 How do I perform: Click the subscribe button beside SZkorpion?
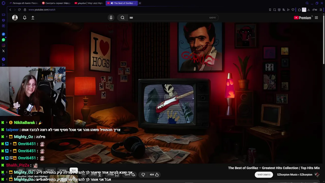tap(264, 175)
